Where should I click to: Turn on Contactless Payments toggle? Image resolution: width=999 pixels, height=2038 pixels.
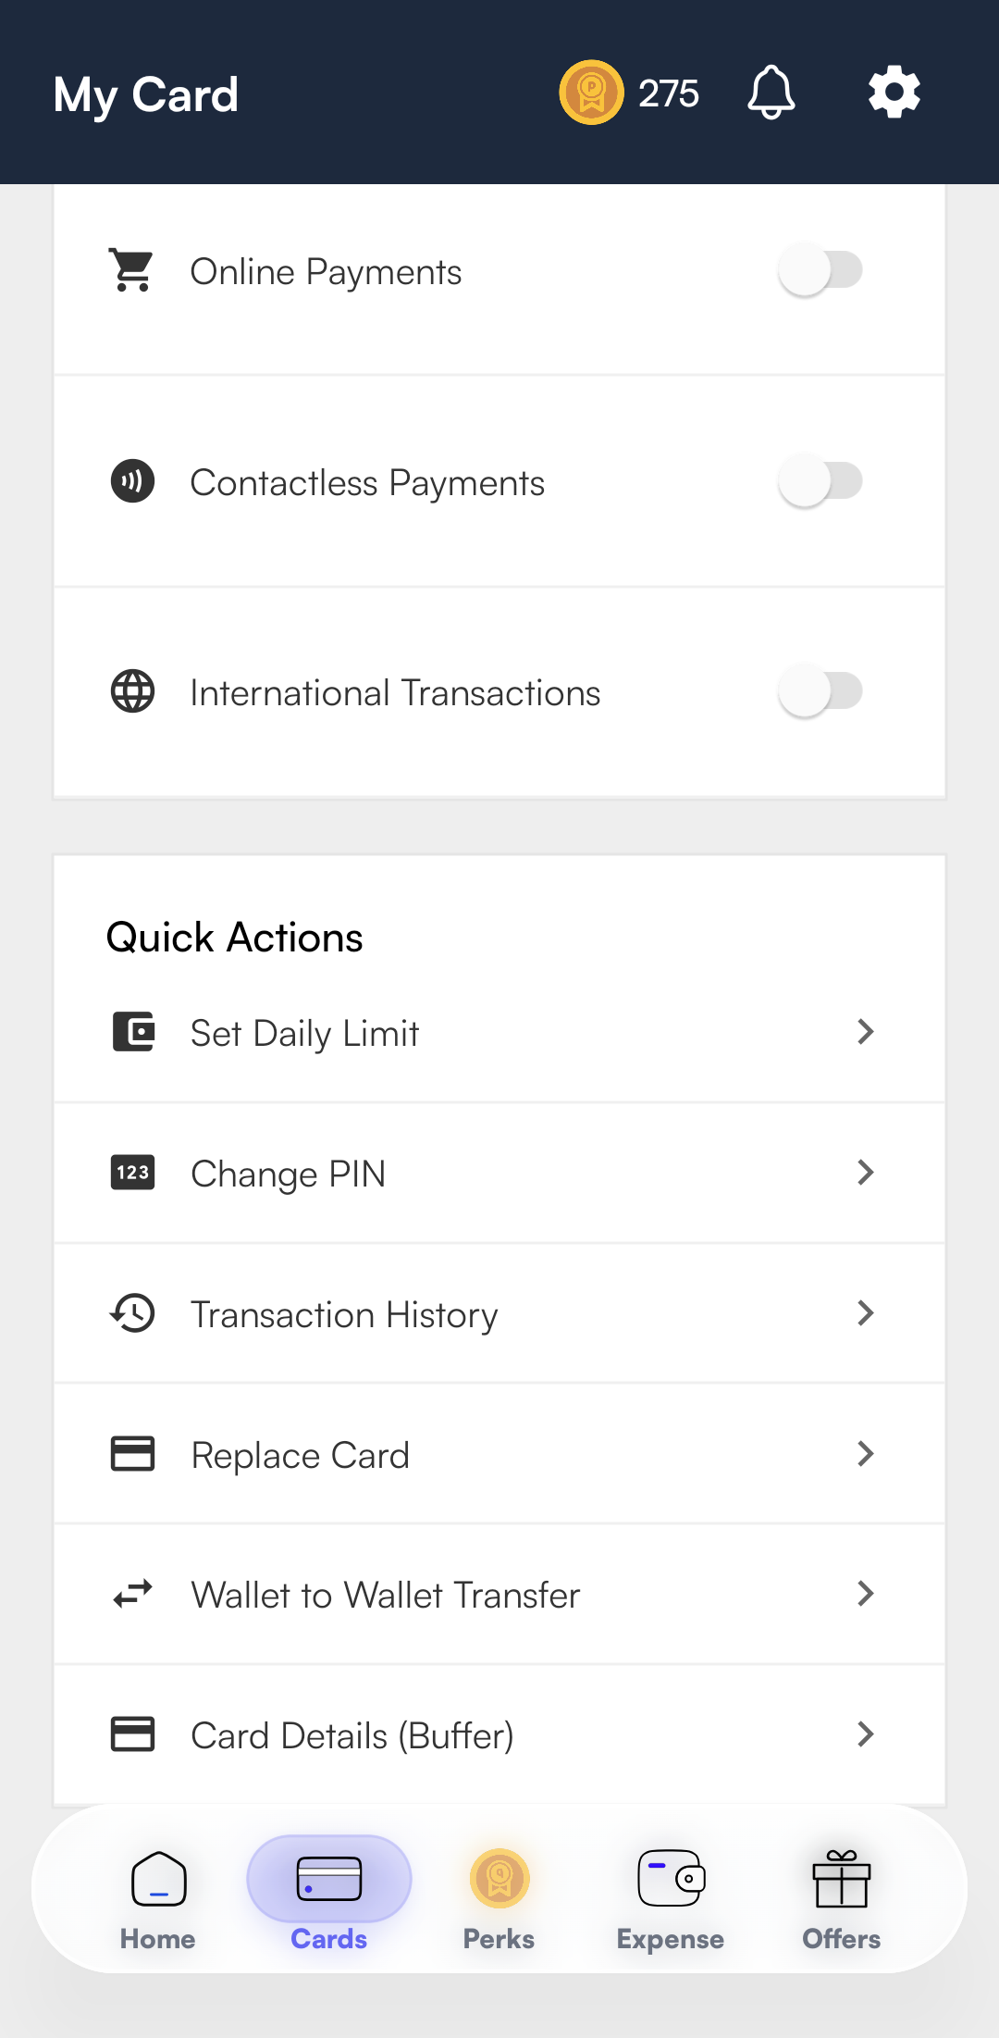(820, 481)
